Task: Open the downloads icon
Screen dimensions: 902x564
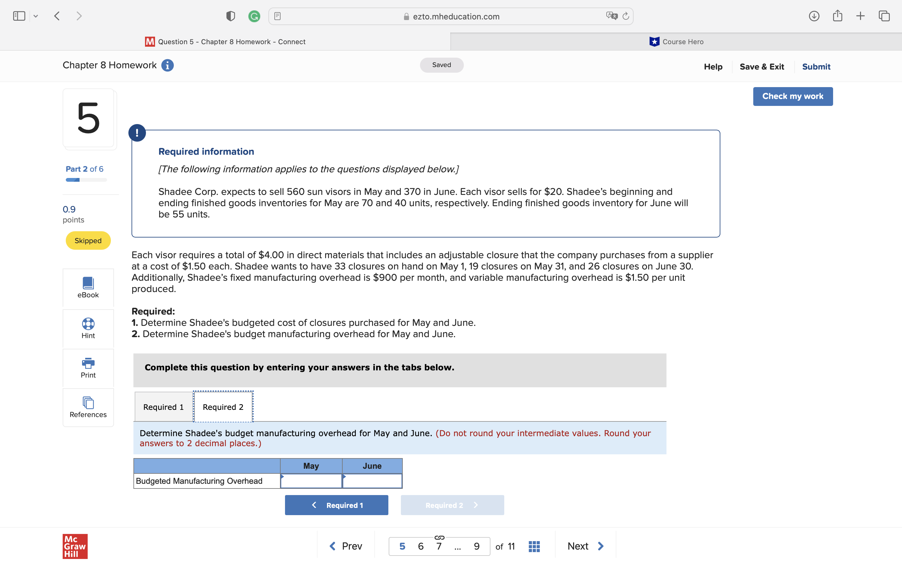Action: click(814, 16)
